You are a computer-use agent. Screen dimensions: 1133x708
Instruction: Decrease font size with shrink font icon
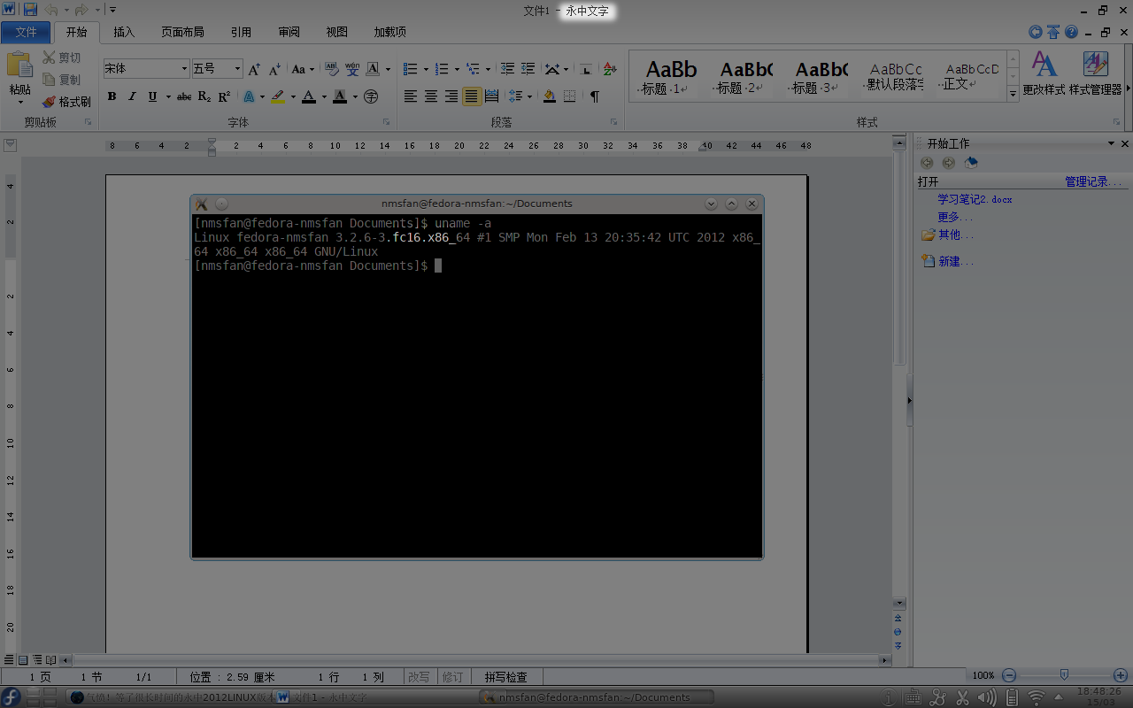point(274,69)
